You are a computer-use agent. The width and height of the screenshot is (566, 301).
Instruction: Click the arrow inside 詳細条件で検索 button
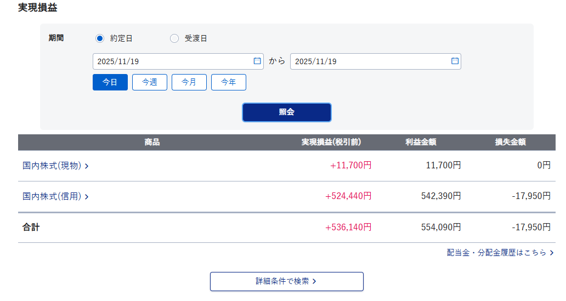314,281
